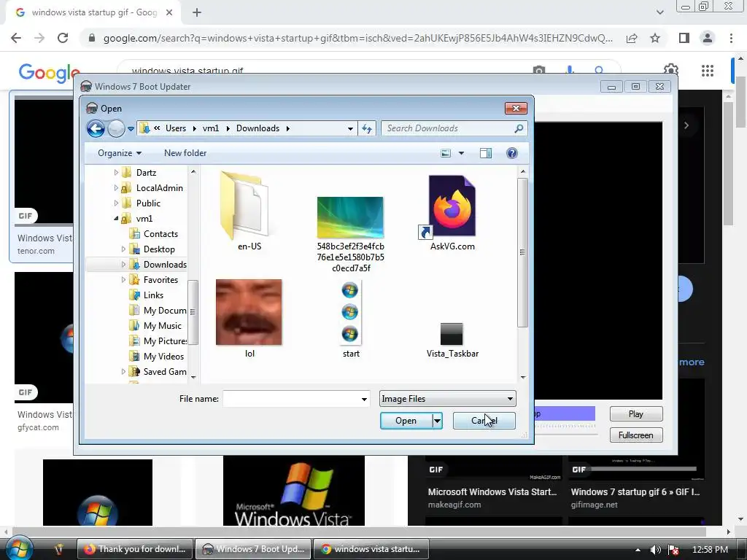Click the volume speaker tray icon

[x=656, y=550]
